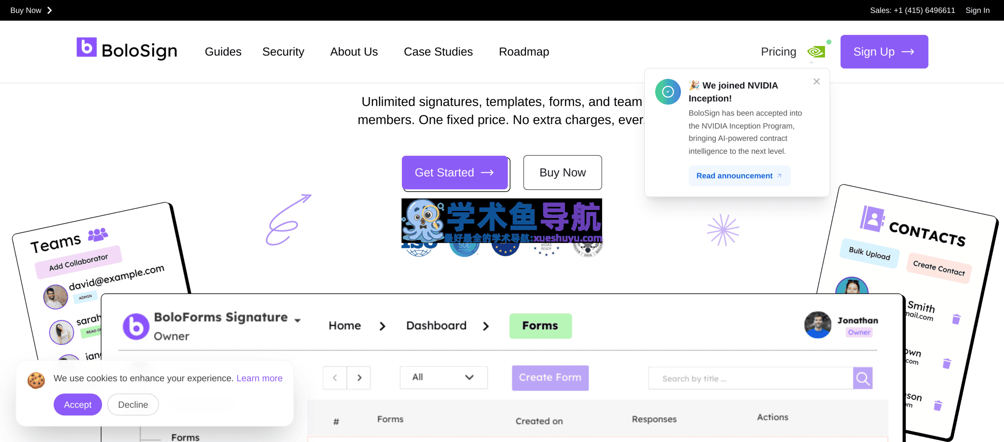
Task: Click the BoloForms purple logo icon
Action: click(x=136, y=327)
